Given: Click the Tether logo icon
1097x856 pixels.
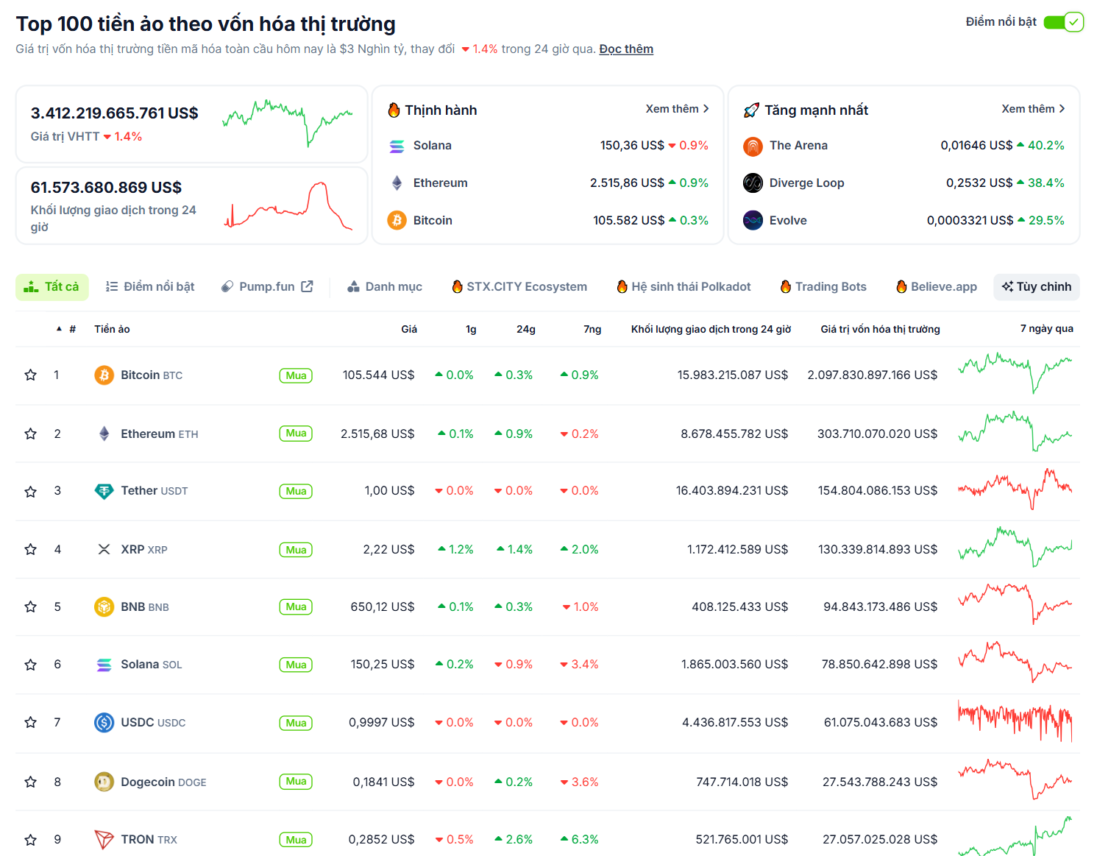Looking at the screenshot, I should coord(104,491).
